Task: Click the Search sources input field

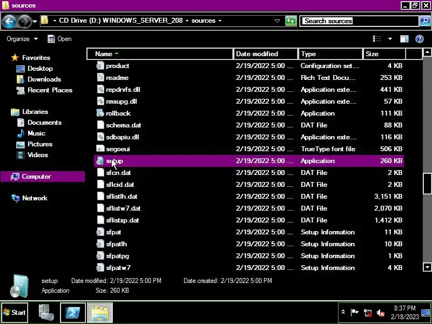Action: [x=359, y=21]
